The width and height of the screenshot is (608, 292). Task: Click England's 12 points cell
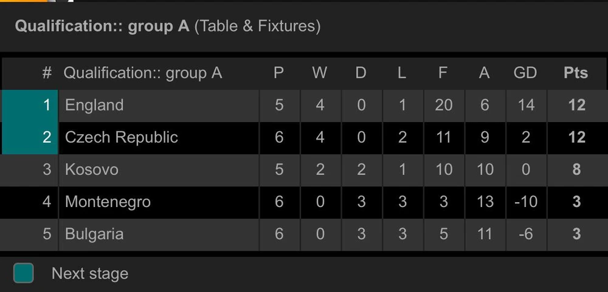(x=576, y=105)
